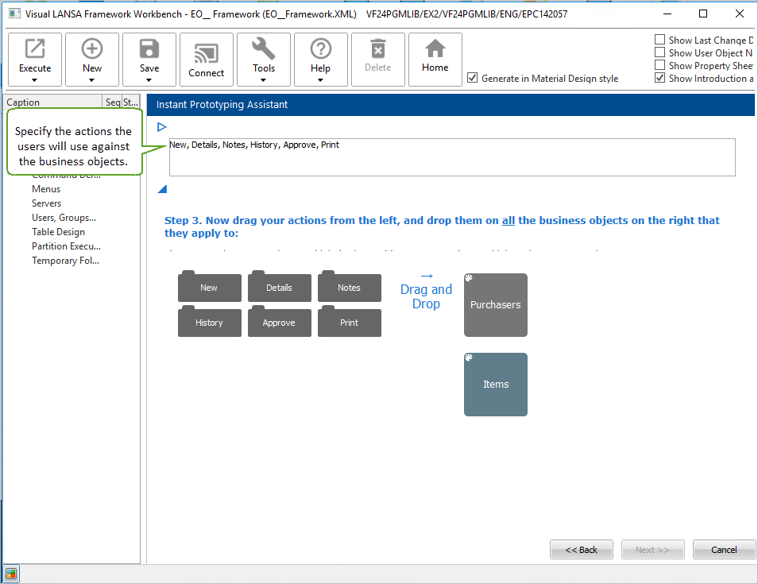Select the New action folder tile
The width and height of the screenshot is (758, 584).
coord(209,287)
